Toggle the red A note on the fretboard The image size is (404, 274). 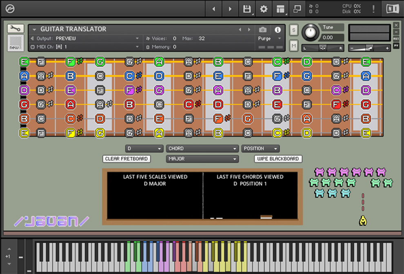point(70,104)
